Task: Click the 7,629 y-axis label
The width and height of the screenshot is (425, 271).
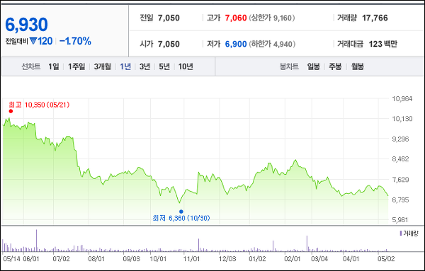Action: coord(400,180)
